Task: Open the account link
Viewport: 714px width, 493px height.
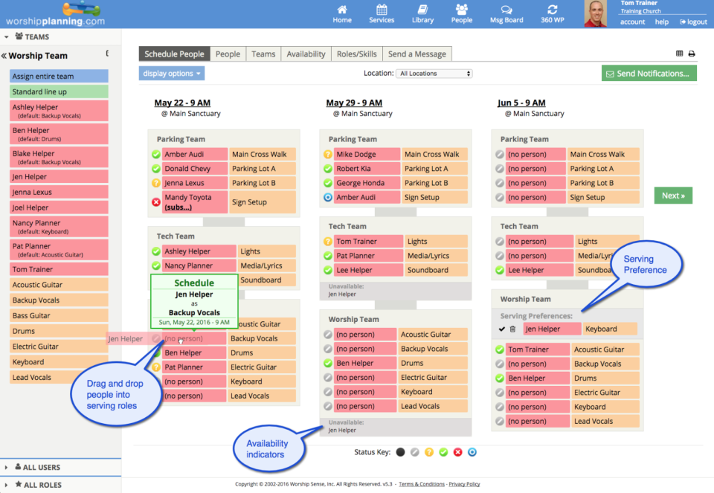Action: tap(632, 22)
